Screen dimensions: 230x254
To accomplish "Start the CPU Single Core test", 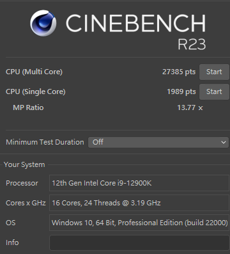I will (214, 91).
